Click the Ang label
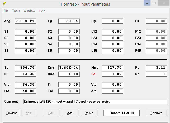The height and width of the screenshot is (123, 170). pos(7,21)
